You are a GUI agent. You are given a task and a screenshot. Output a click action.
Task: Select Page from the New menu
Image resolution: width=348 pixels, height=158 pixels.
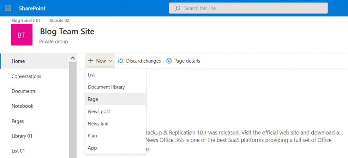tap(93, 99)
